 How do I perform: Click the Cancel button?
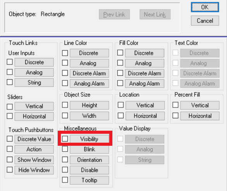(x=205, y=20)
